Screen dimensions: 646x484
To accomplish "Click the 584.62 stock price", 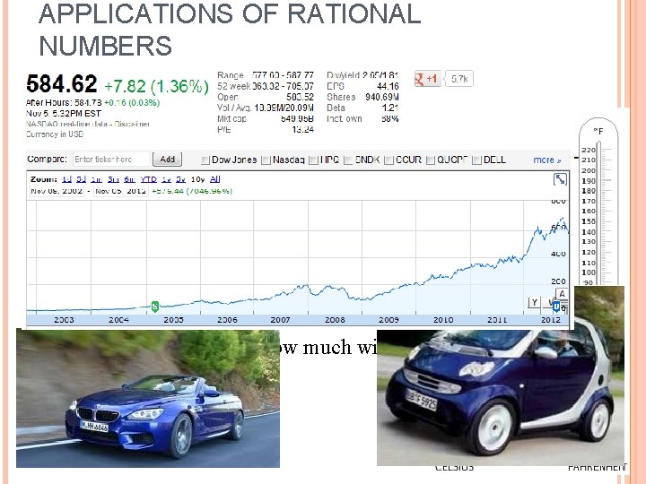I will (62, 83).
